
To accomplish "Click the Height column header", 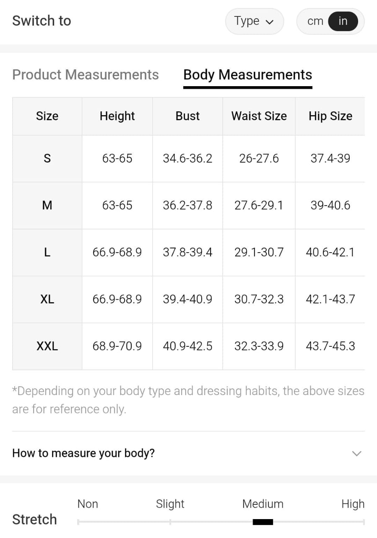I will click(117, 116).
